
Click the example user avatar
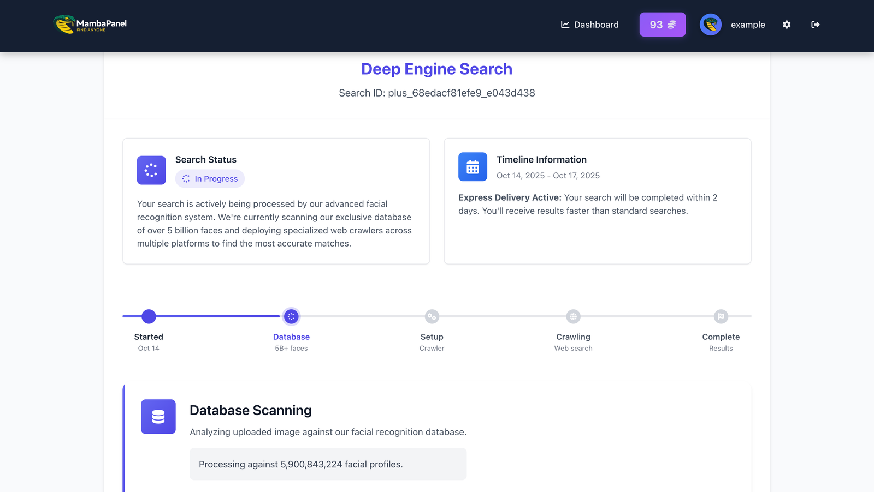tap(710, 25)
